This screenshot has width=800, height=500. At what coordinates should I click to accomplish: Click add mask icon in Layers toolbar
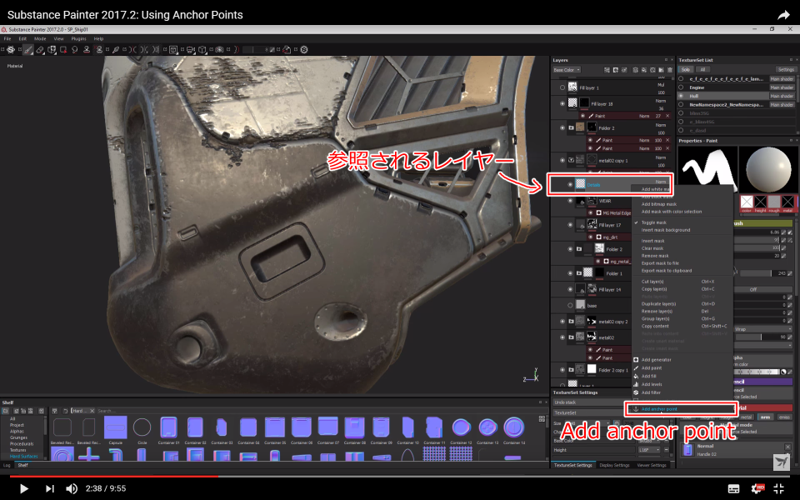616,70
